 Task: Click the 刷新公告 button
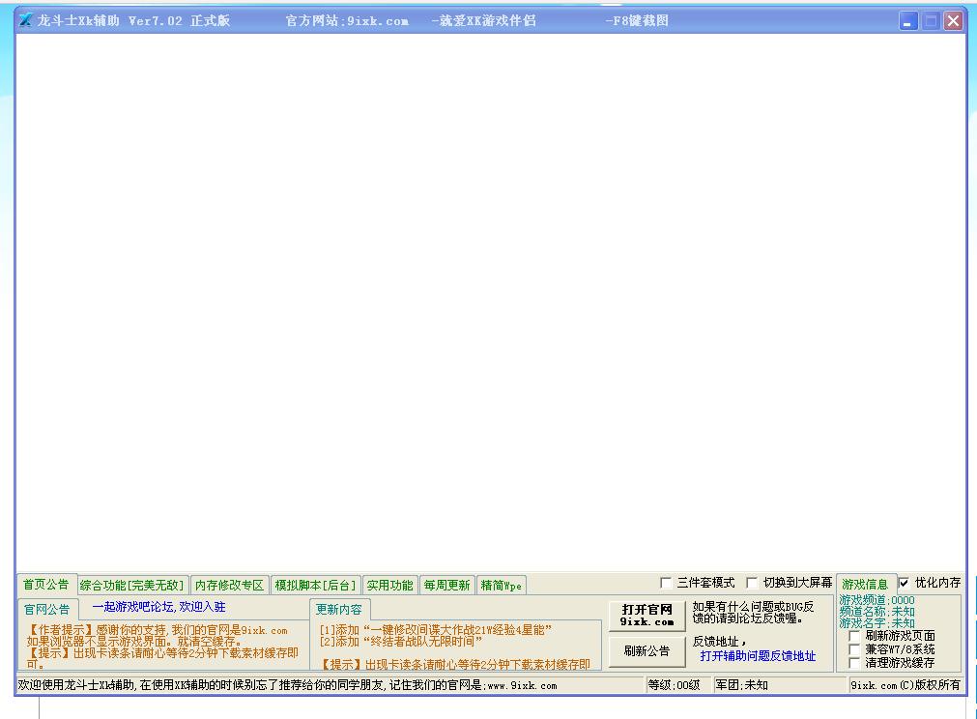pos(647,651)
